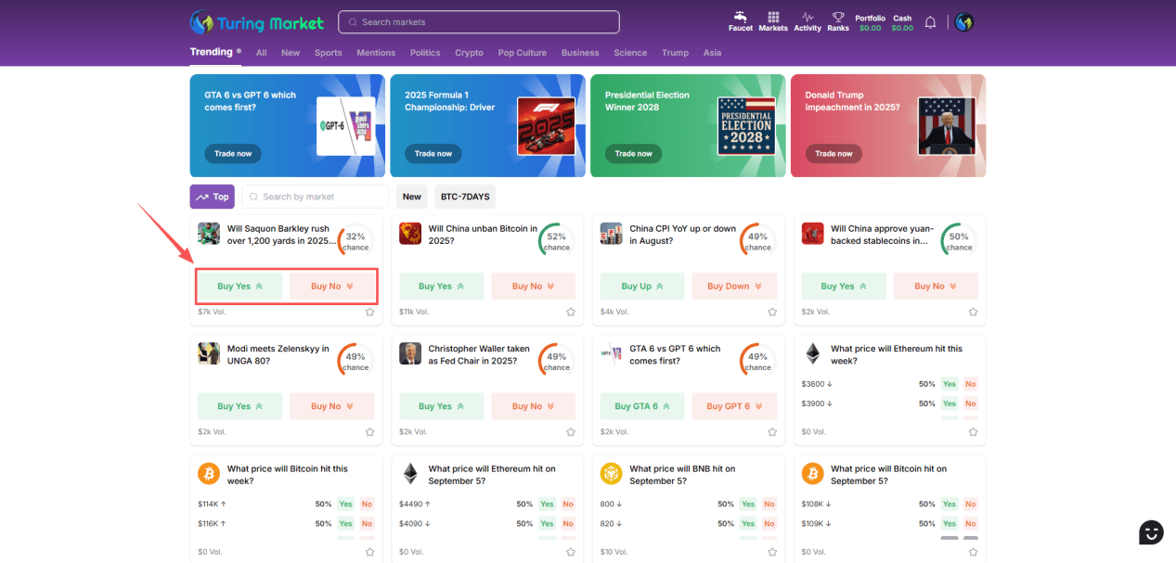Open the Asia category tab
The height and width of the screenshot is (563, 1176).
[x=712, y=53]
